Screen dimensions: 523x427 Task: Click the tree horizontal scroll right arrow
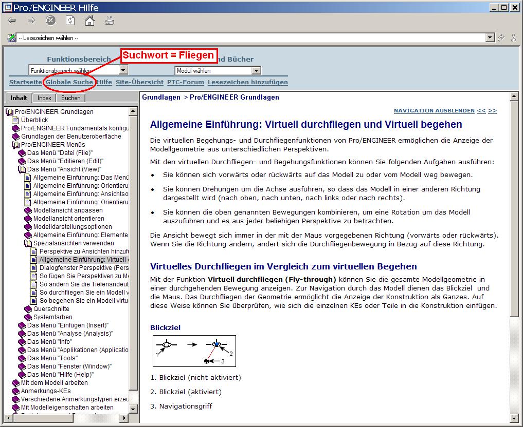[x=124, y=418]
